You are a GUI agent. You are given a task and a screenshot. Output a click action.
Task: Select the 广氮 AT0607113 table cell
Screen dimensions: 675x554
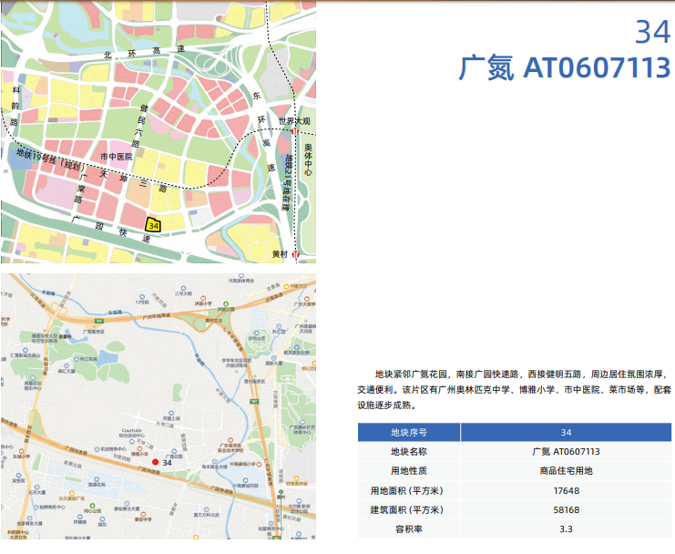566,451
